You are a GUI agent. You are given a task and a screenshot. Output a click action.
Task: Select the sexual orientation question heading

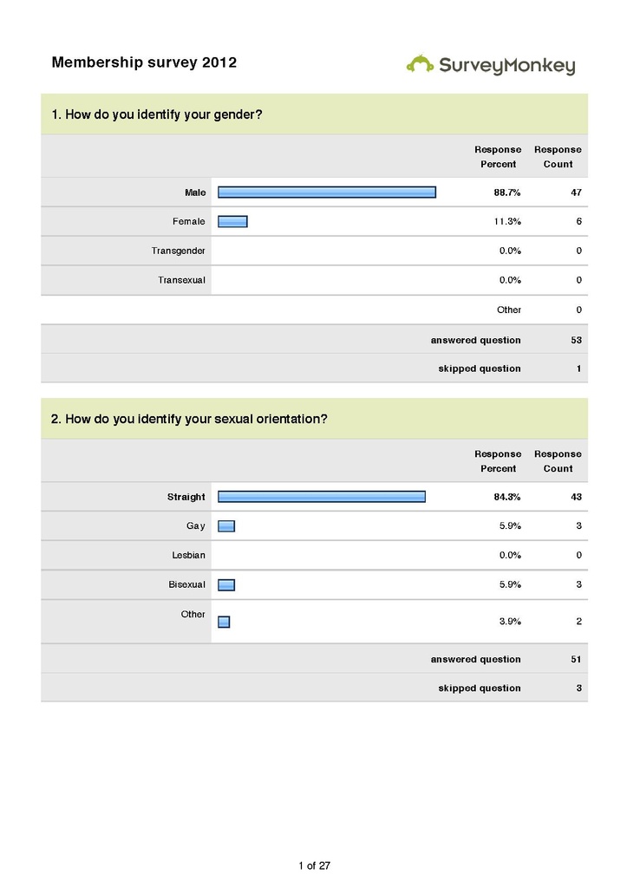189,419
